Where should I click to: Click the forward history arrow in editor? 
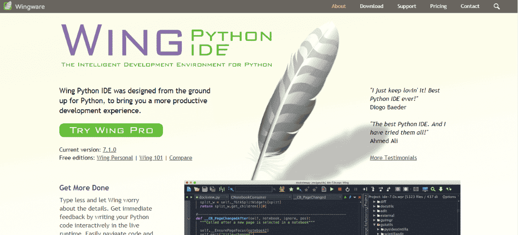pos(191,197)
